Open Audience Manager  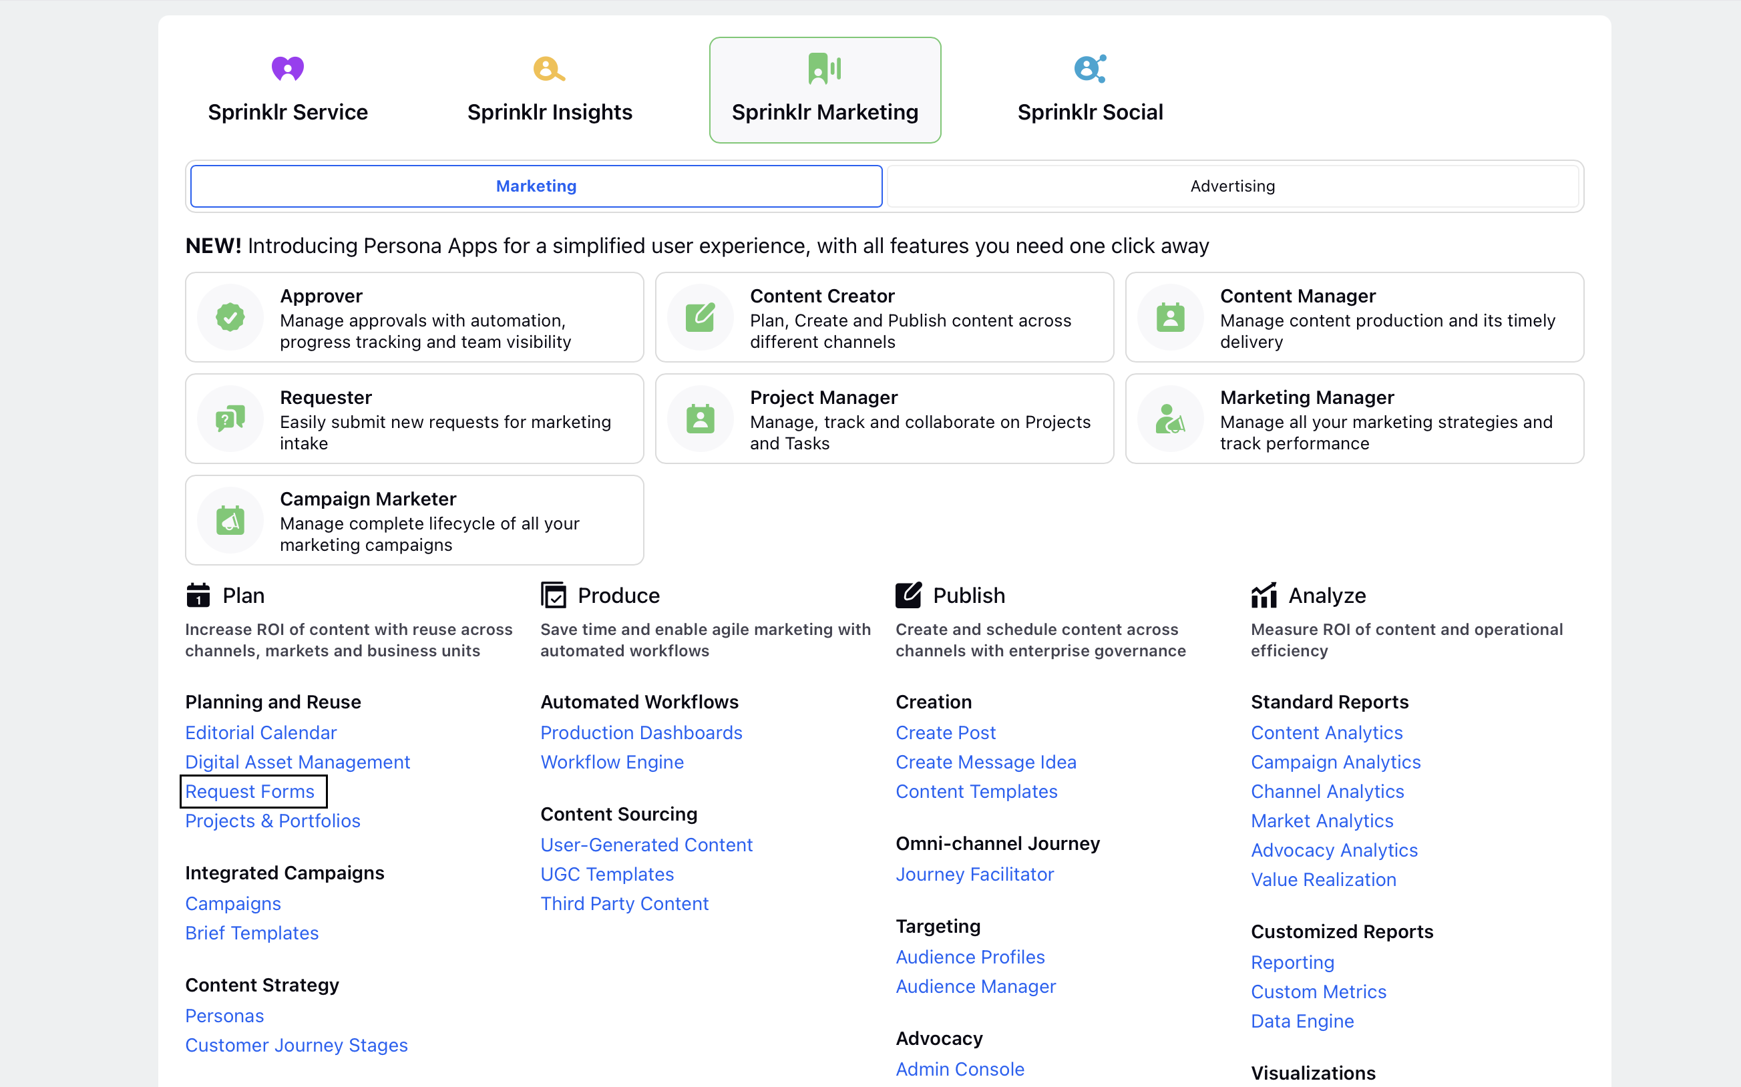[x=976, y=986]
